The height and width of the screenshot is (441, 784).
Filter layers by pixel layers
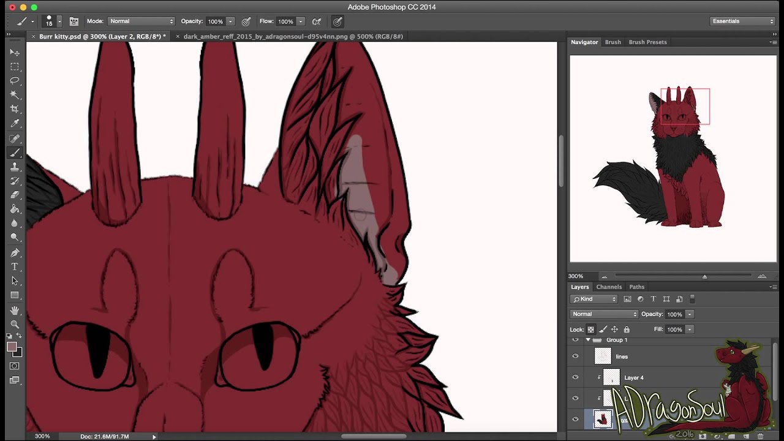[x=627, y=299]
